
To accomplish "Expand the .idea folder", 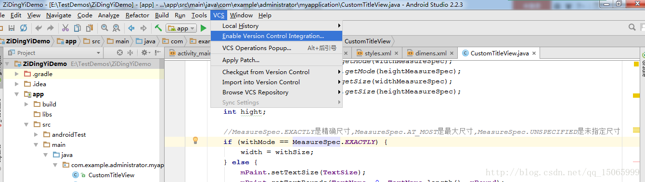I will 17,84.
